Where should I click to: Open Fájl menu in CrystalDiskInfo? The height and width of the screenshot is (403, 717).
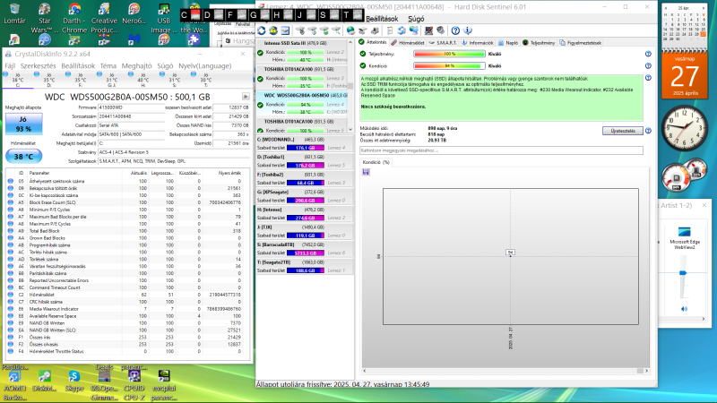(x=10, y=65)
